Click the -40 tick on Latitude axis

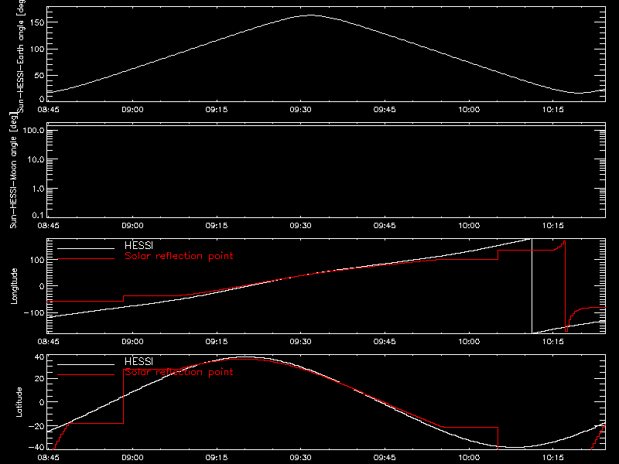[36, 447]
